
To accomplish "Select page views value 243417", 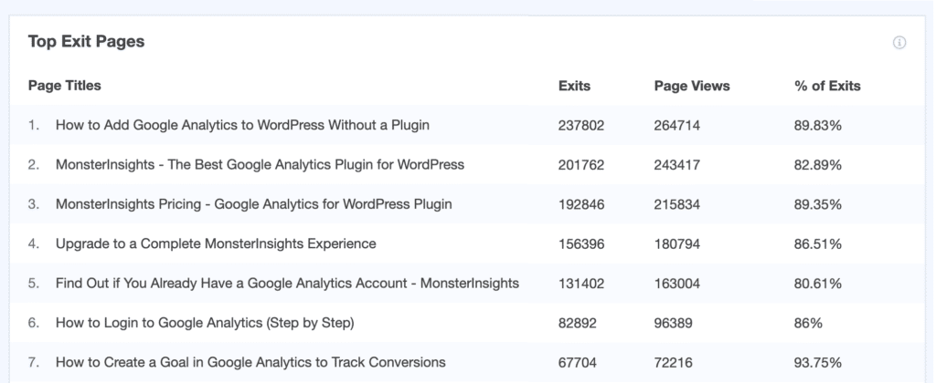I will point(677,165).
